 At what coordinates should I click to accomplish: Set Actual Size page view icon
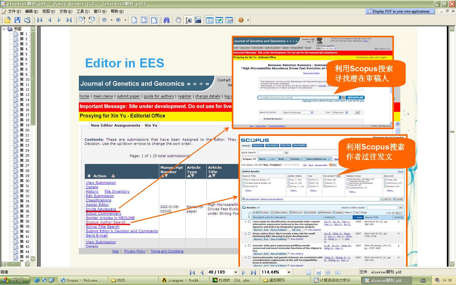134,20
